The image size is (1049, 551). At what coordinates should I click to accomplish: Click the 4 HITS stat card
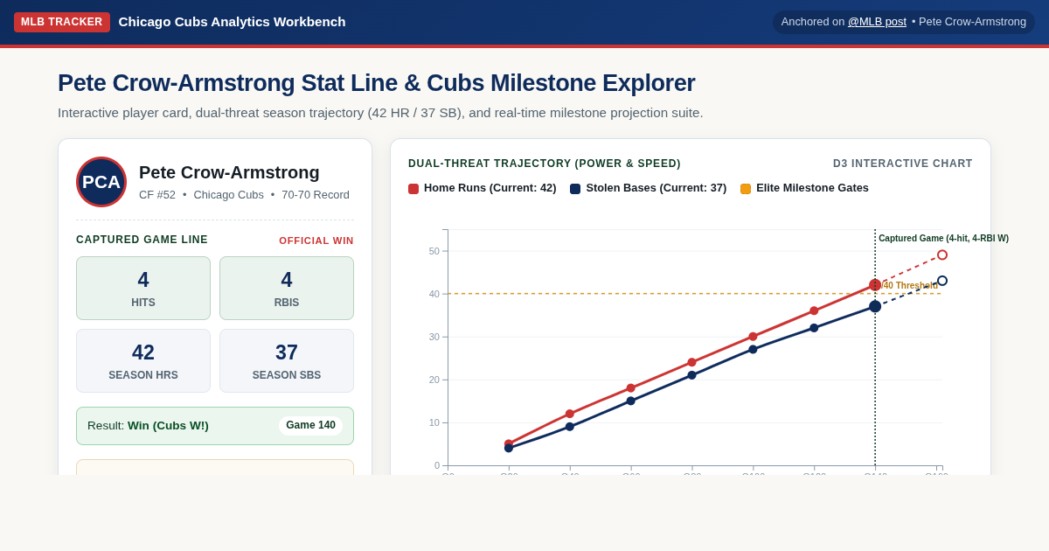[x=143, y=288]
